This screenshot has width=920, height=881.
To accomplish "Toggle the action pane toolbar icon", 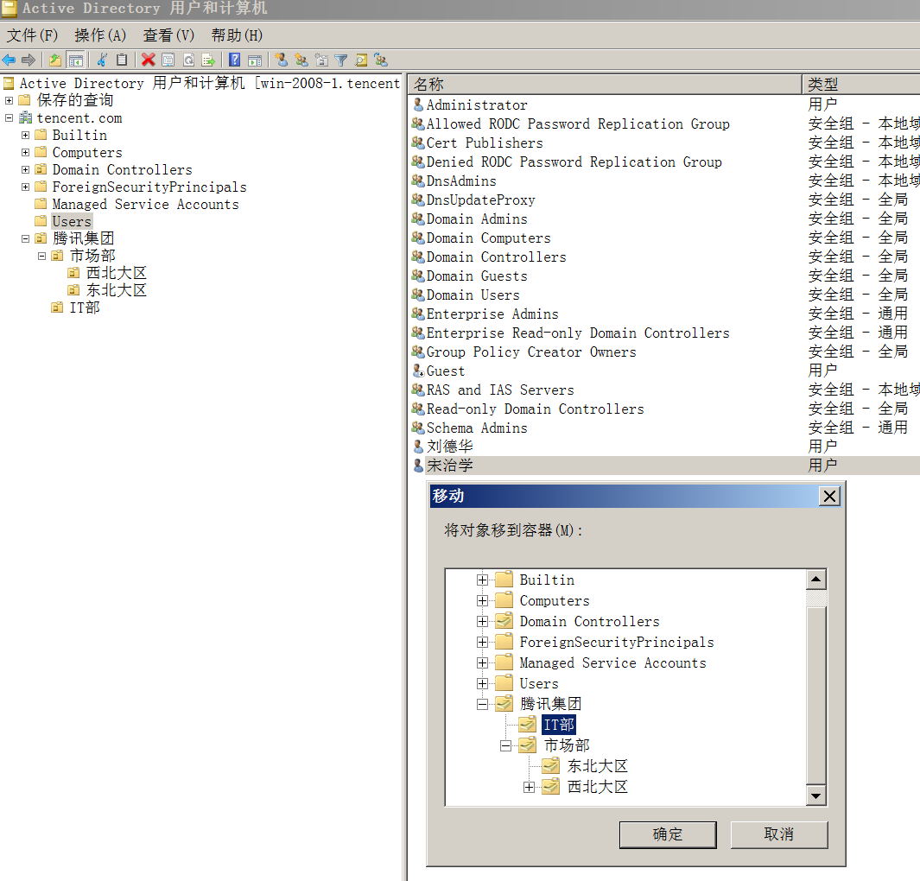I will tap(255, 60).
